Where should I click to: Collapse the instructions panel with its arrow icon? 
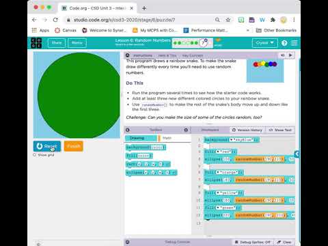(128, 55)
